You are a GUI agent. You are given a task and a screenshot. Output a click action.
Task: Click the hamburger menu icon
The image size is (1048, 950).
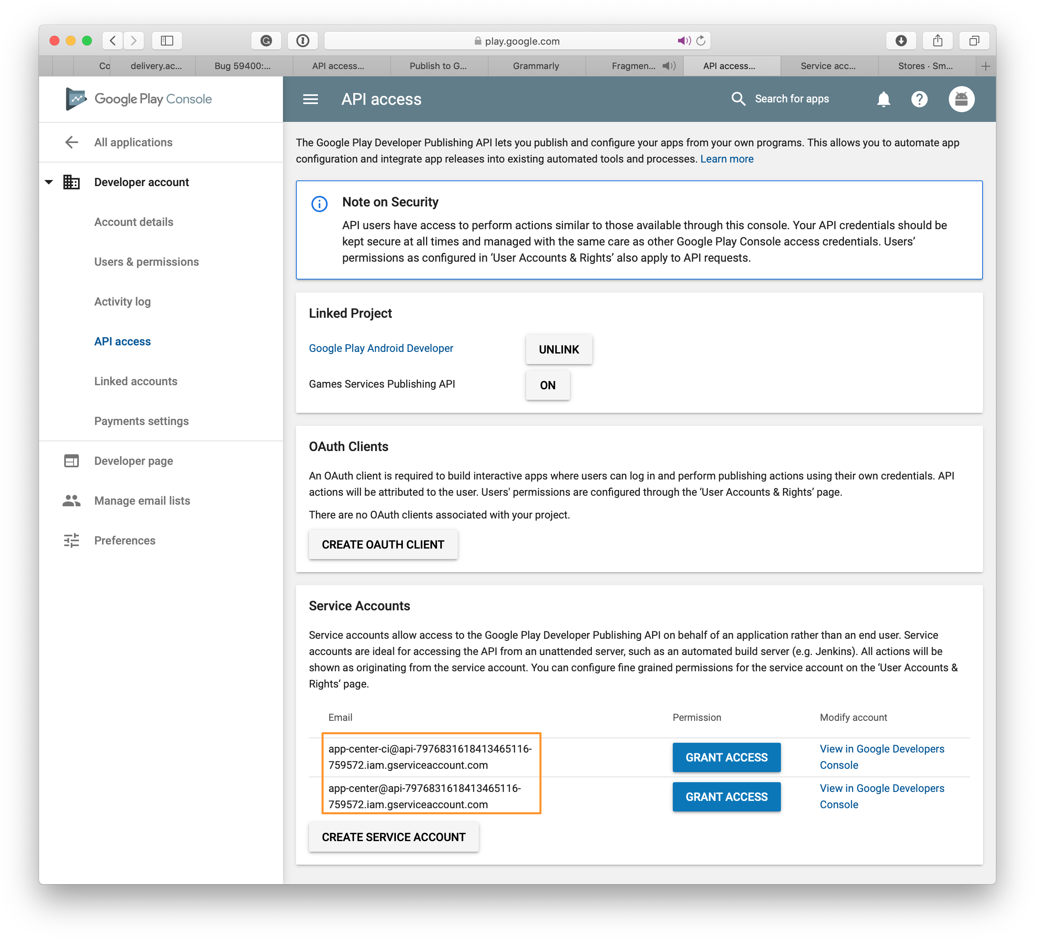311,99
